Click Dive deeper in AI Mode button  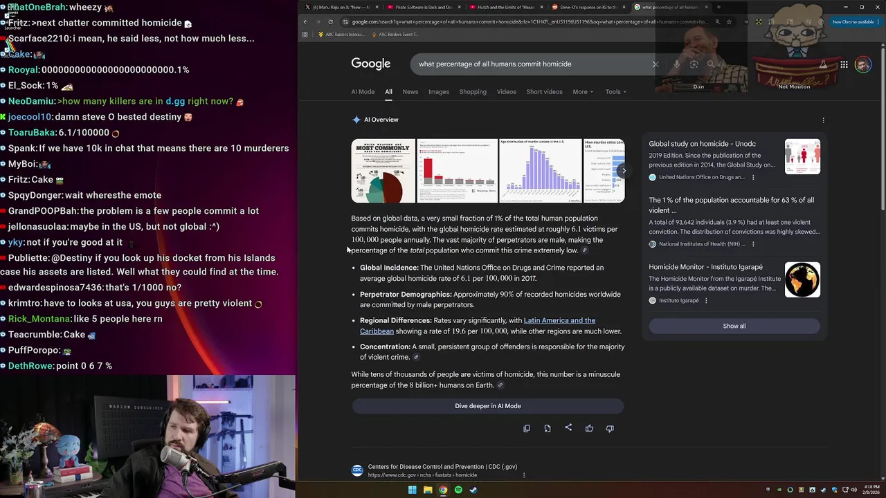tap(488, 406)
